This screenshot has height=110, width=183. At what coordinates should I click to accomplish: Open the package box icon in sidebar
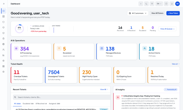coord(3,38)
